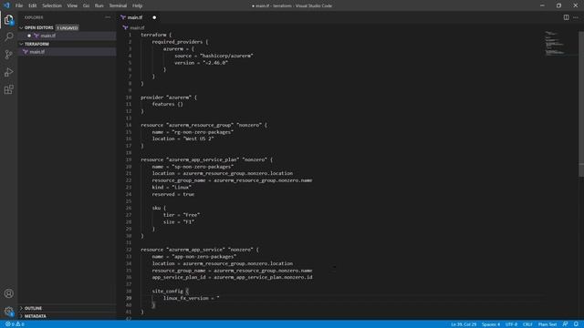
Task: Click the linux_fx_version line in editor
Action: tap(191, 298)
